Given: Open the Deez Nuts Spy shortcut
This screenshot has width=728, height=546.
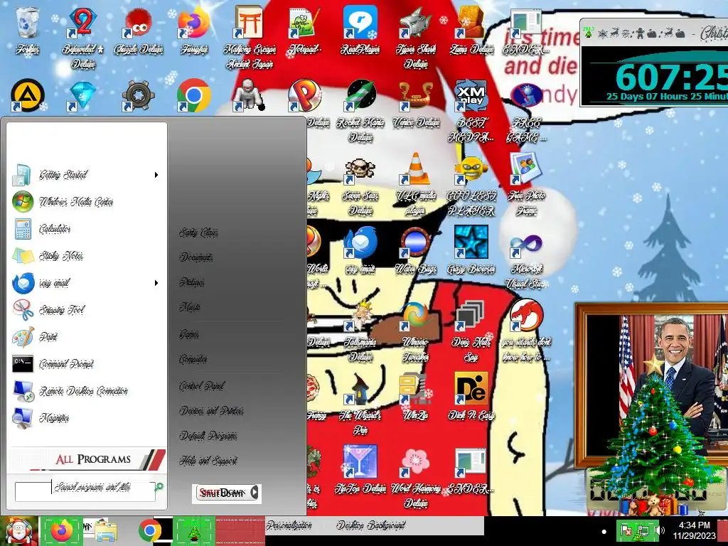Looking at the screenshot, I should coord(471,331).
